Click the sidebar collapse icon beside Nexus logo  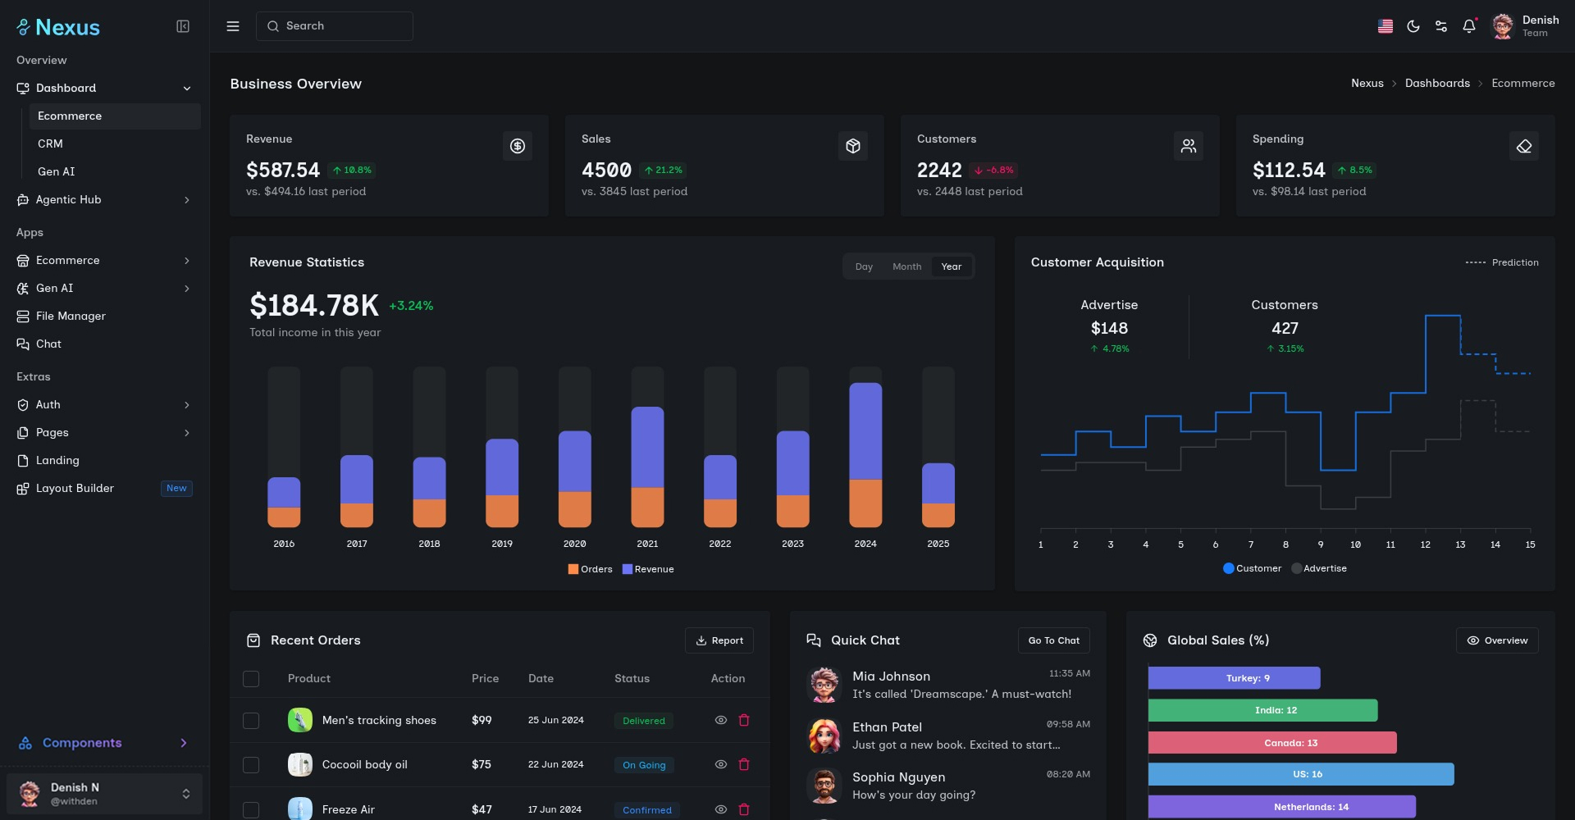[x=182, y=25]
